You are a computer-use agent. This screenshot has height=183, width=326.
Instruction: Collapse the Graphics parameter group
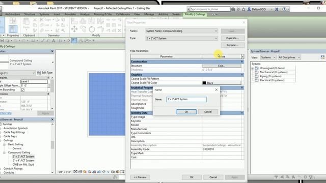(242, 75)
